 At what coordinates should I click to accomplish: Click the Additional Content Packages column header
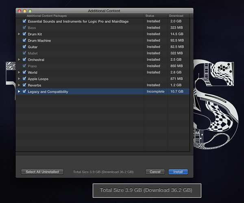tap(47, 16)
